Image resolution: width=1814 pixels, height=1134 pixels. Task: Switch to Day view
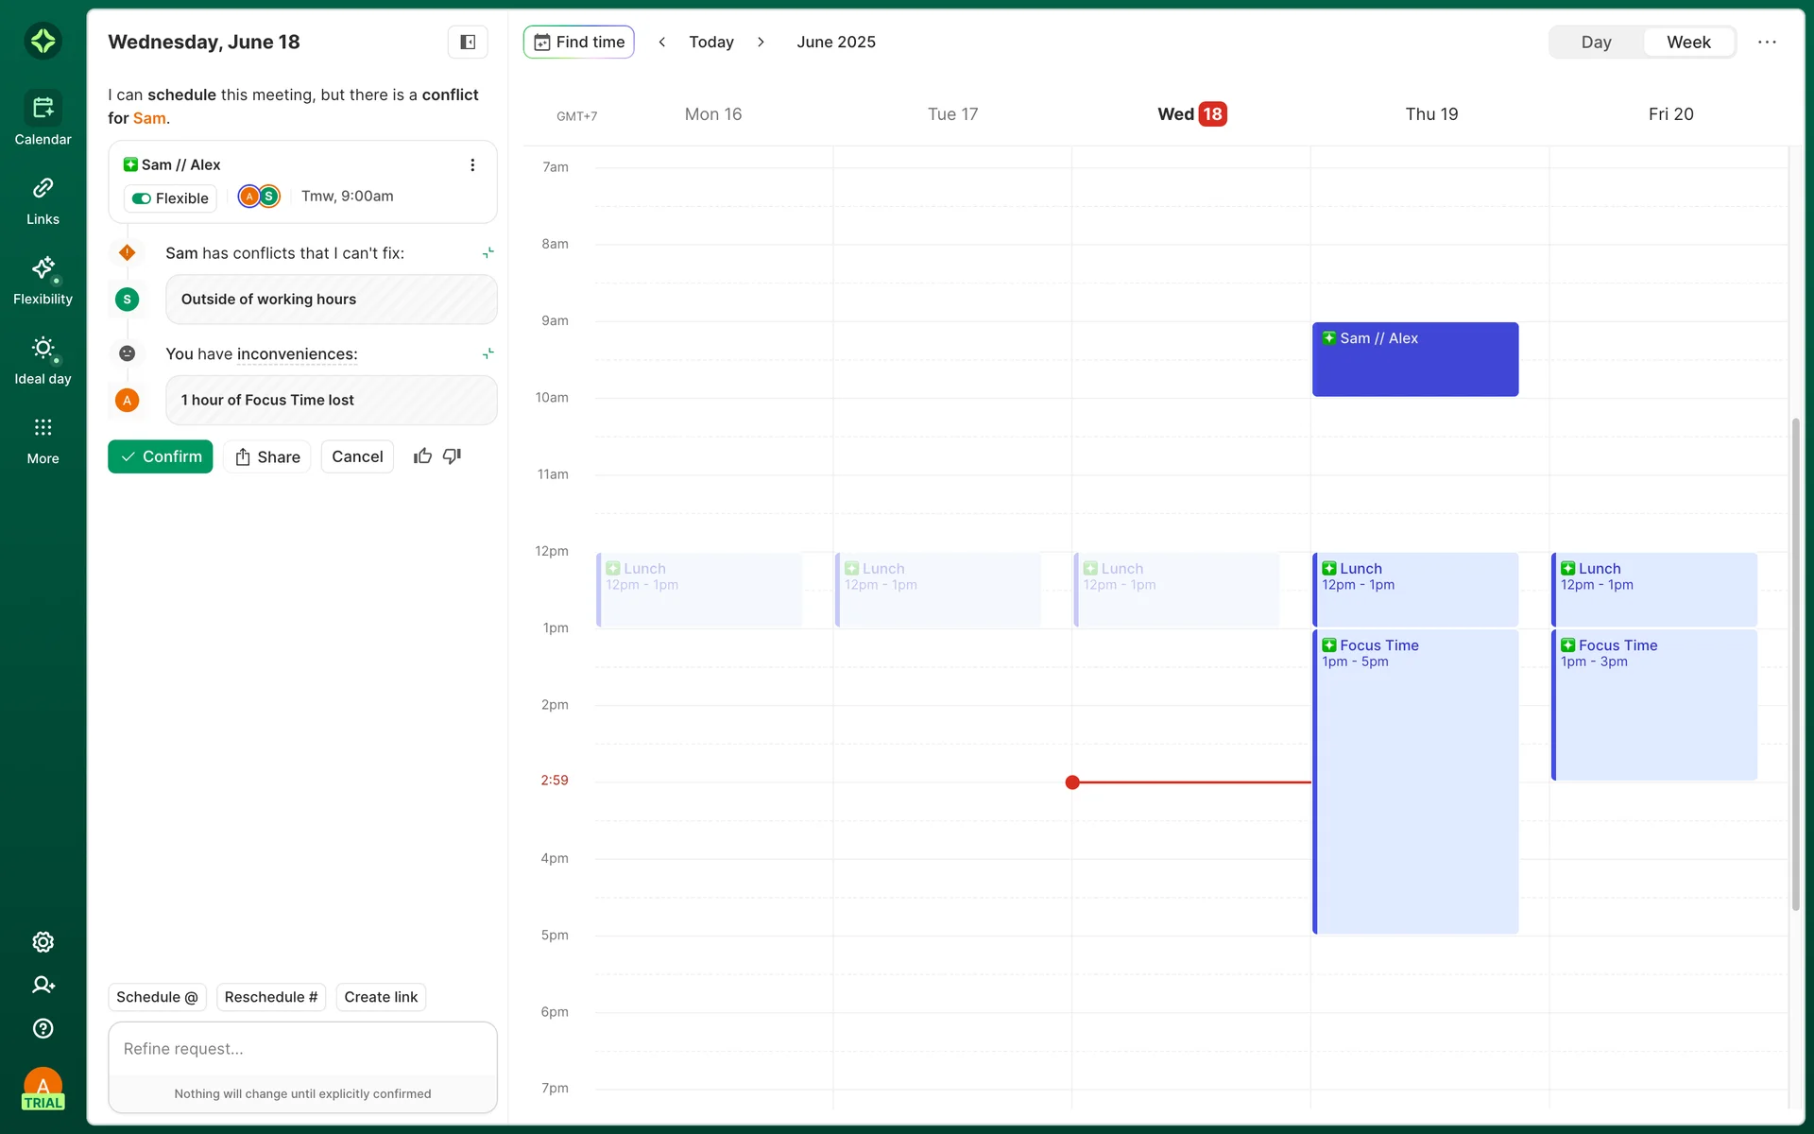coord(1596,42)
